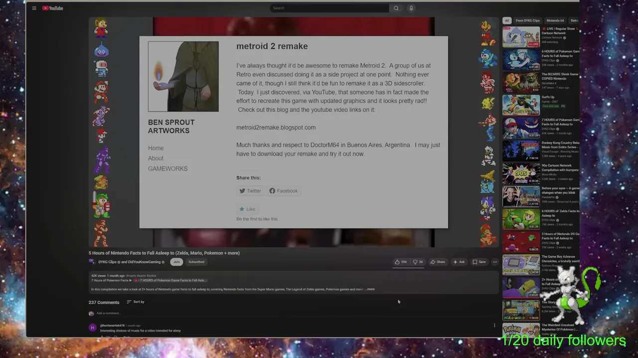Click BEN SPROUT ARTWORKS site title

point(171,127)
